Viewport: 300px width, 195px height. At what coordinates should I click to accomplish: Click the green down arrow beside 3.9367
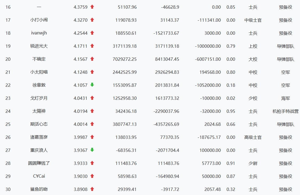click(92, 150)
